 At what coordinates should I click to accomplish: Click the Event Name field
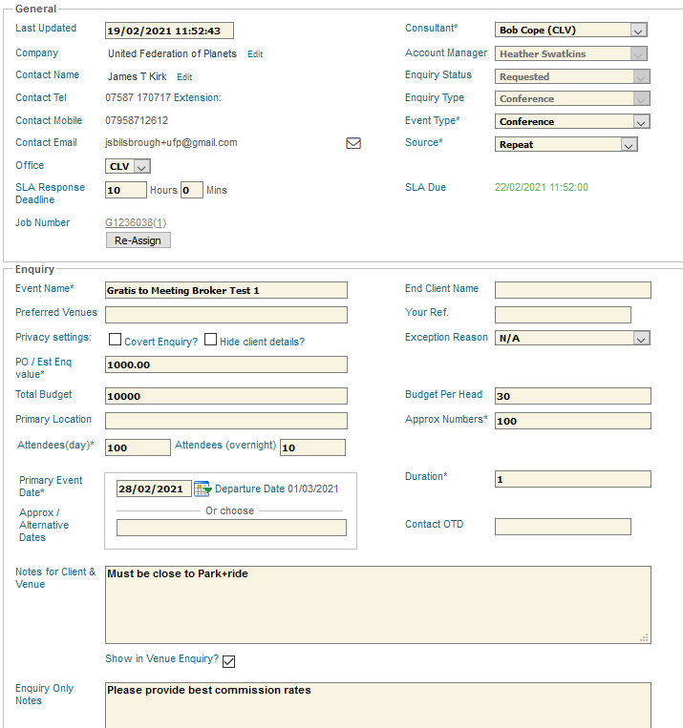point(226,291)
